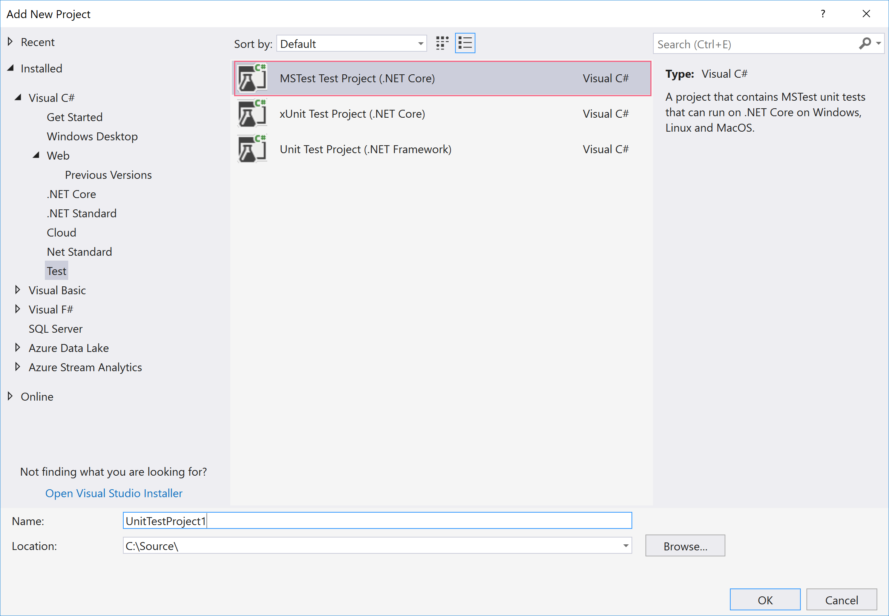Click the Unit Test Project flask icon
889x616 pixels.
pos(252,149)
